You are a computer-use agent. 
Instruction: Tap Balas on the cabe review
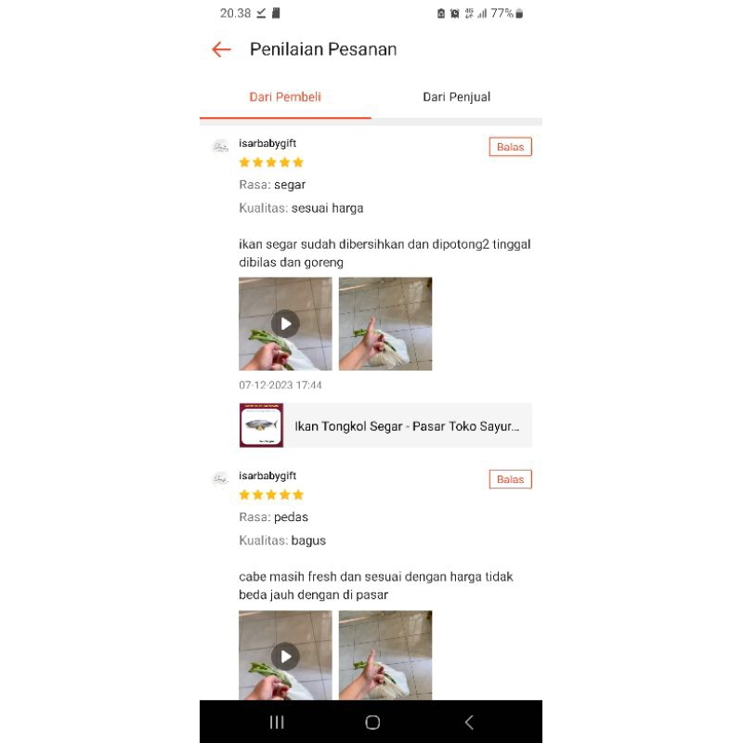point(510,479)
